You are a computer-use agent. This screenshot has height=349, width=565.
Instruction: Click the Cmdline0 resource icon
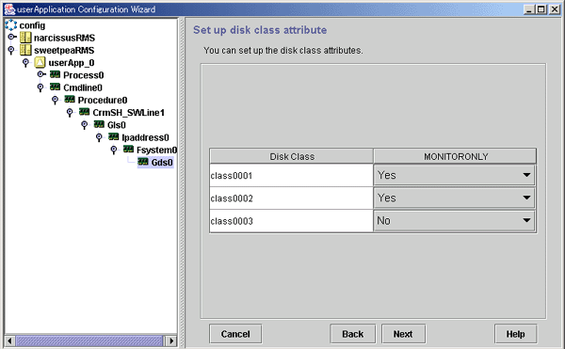point(56,87)
